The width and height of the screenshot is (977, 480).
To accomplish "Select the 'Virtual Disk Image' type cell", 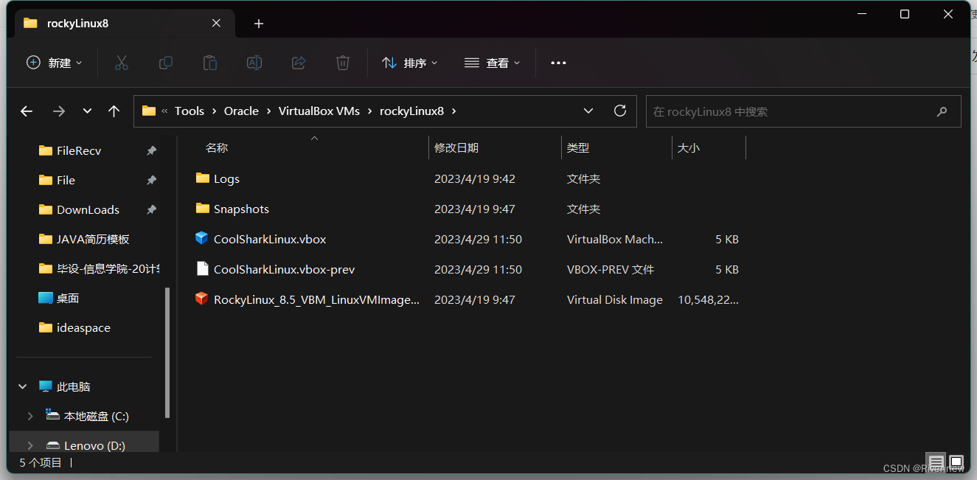I will (x=615, y=299).
